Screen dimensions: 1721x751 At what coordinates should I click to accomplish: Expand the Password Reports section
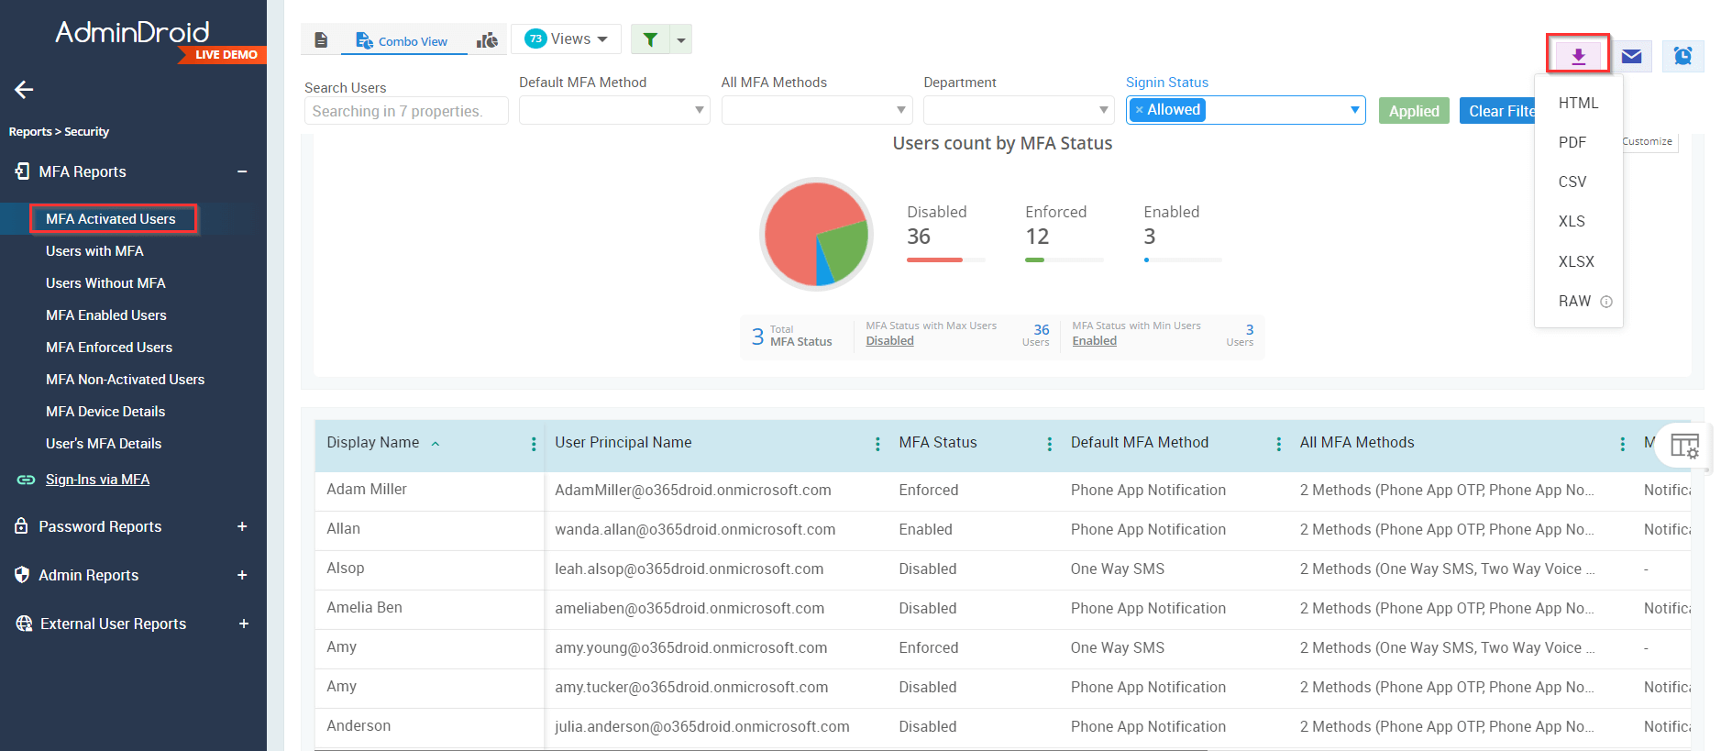coord(242,526)
